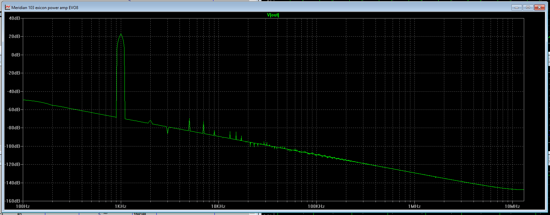Close the Meridian 103 plot window
This screenshot has width=550, height=215.
point(539,7)
